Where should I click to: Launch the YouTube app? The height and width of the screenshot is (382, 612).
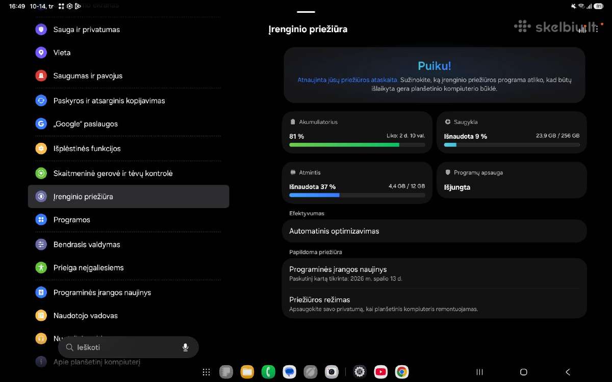pyautogui.click(x=380, y=372)
